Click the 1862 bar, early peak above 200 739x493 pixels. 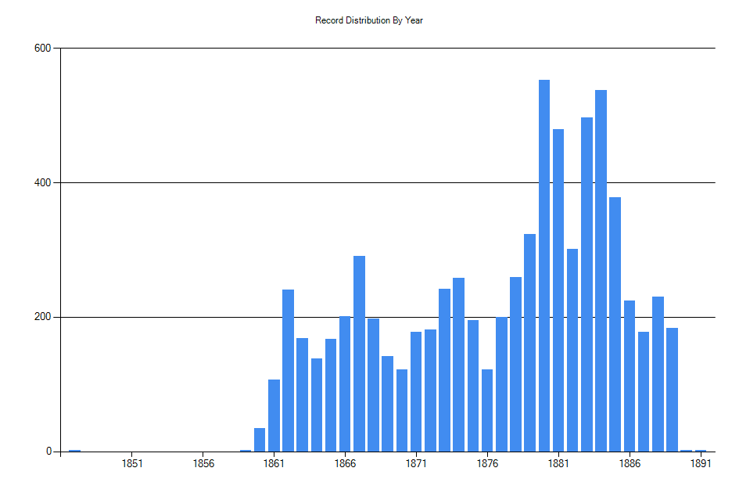pos(288,370)
